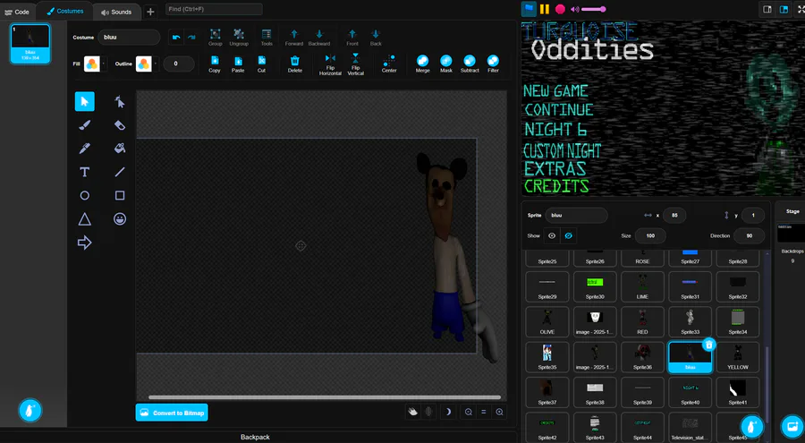Select the Brush tool
This screenshot has height=443, width=805.
[x=85, y=125]
